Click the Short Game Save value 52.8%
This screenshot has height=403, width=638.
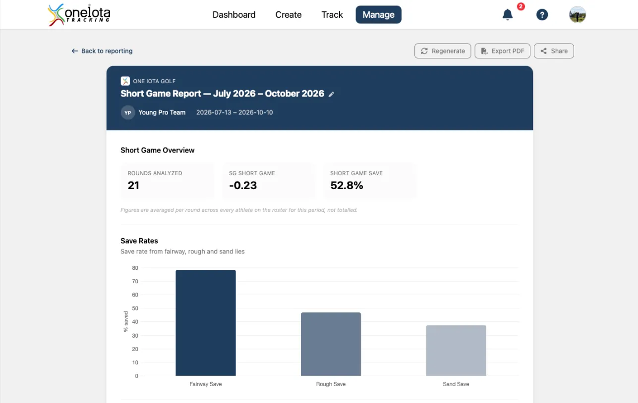click(x=347, y=186)
